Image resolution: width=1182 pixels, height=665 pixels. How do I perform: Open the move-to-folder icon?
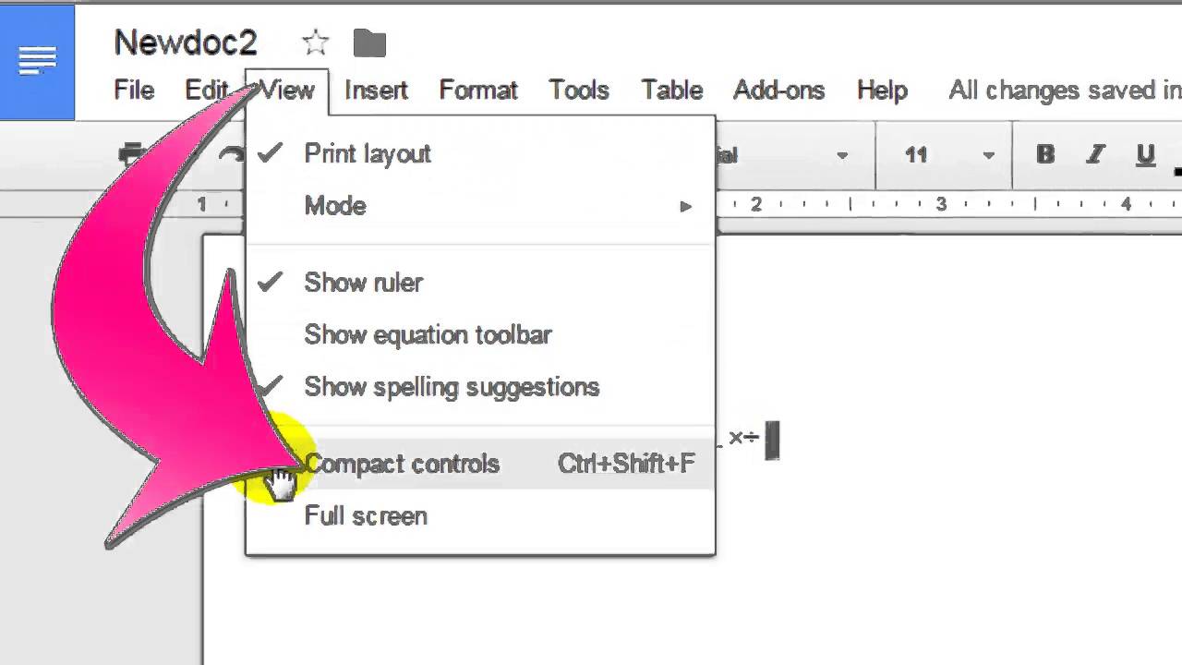point(369,42)
